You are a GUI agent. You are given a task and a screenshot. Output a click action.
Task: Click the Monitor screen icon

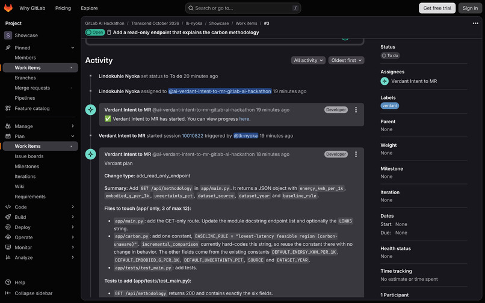[8, 247]
